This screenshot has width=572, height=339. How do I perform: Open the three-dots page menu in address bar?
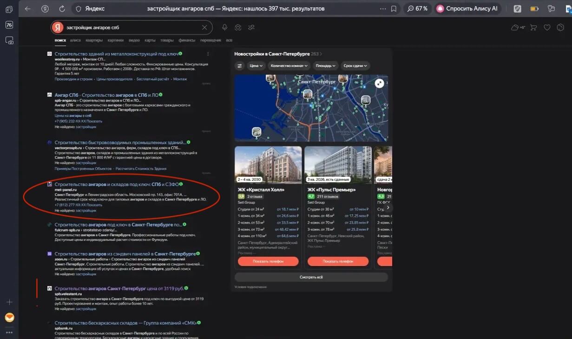[x=383, y=9]
